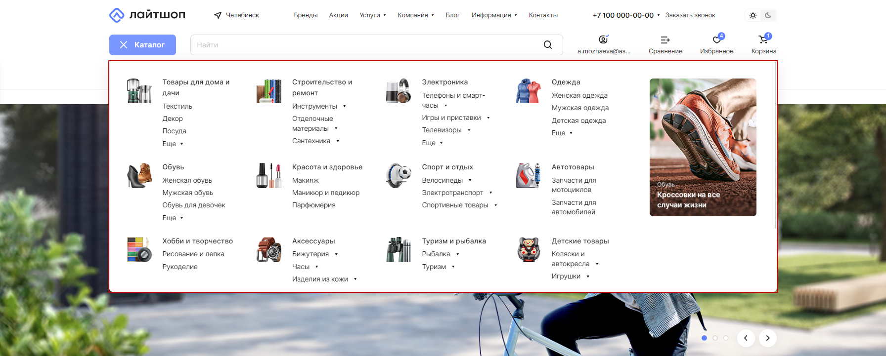886x356 pixels.
Task: Click the Заказать звонок link
Action: click(x=690, y=15)
